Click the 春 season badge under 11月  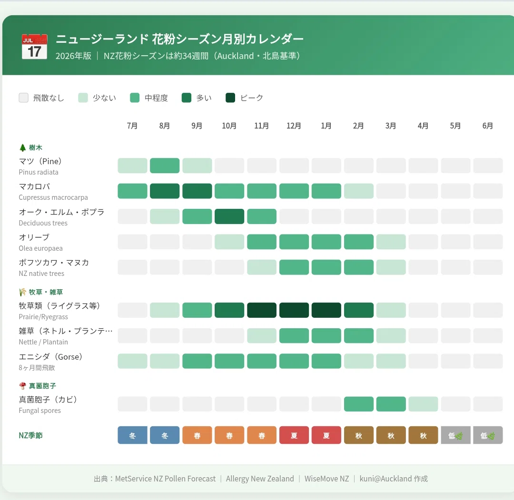coord(262,435)
